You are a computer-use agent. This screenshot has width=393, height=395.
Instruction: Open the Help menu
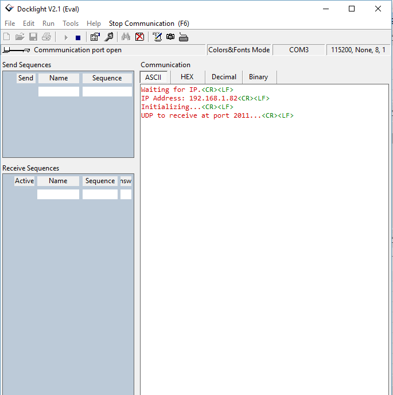click(x=94, y=24)
